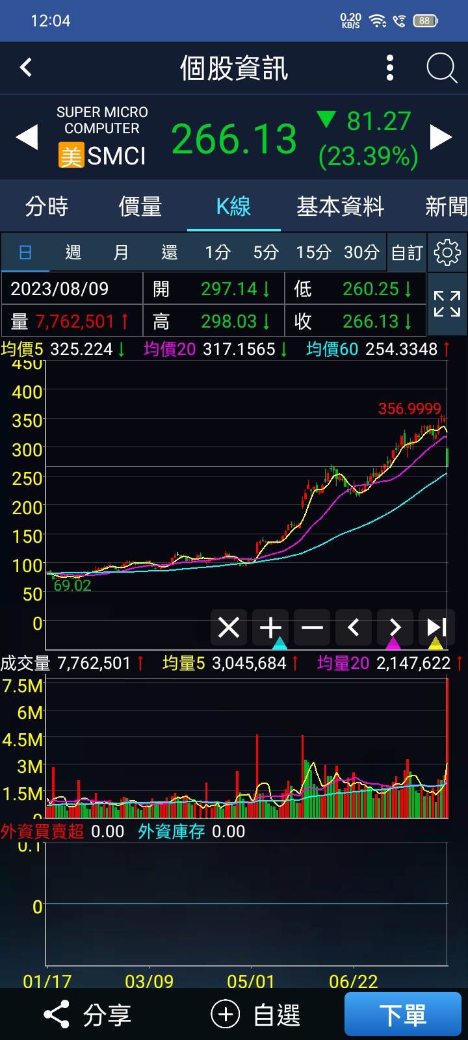
Task: Select the 30分 interval
Action: click(362, 252)
